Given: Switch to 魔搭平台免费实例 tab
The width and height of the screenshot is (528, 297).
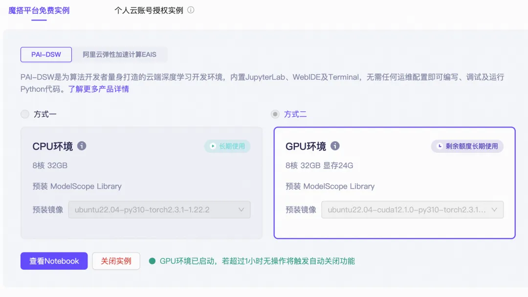Looking at the screenshot, I should [39, 10].
